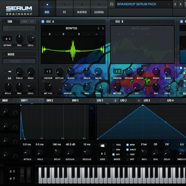Image resolution: width=186 pixels, height=186 pixels.
Task: Click OSC B warp mode right arrow
Action: [144, 89]
